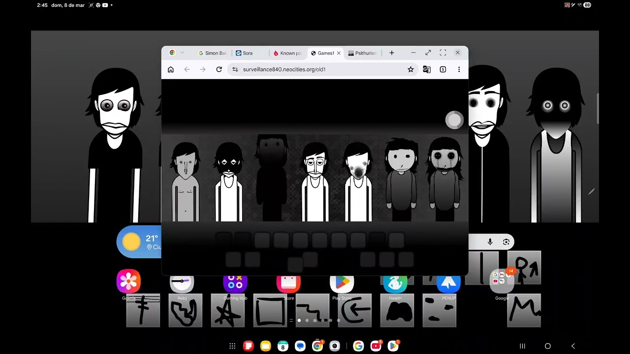The image size is (630, 354).
Task: Select the character with diamond eyes
Action: tap(229, 181)
